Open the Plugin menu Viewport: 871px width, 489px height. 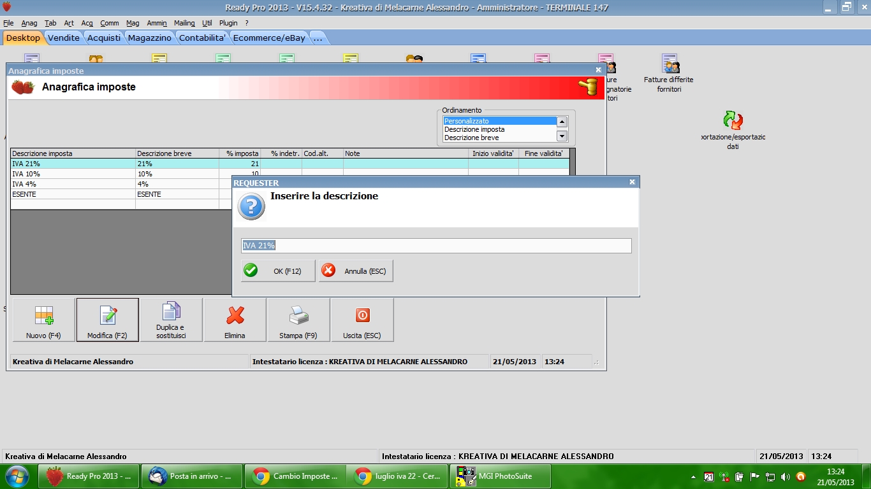tap(228, 23)
